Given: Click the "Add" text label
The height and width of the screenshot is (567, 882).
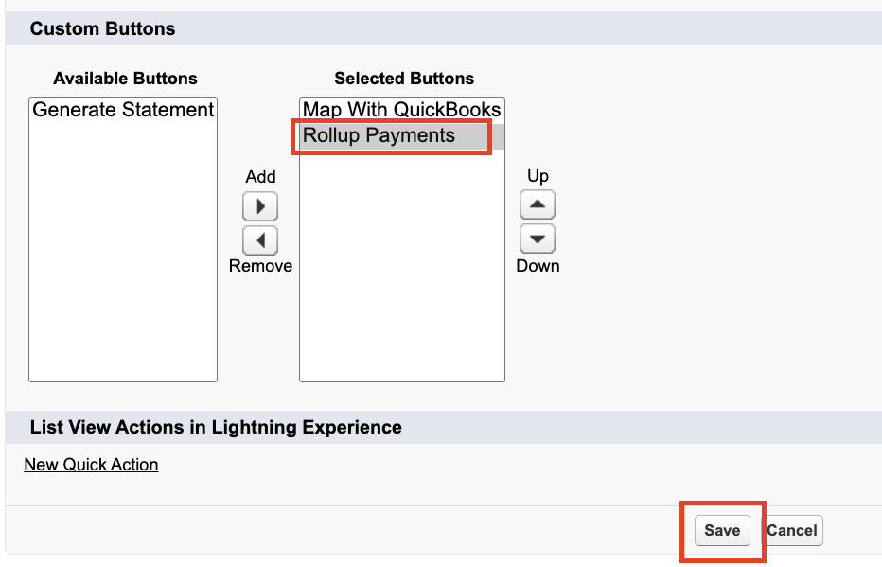Looking at the screenshot, I should coord(260,177).
